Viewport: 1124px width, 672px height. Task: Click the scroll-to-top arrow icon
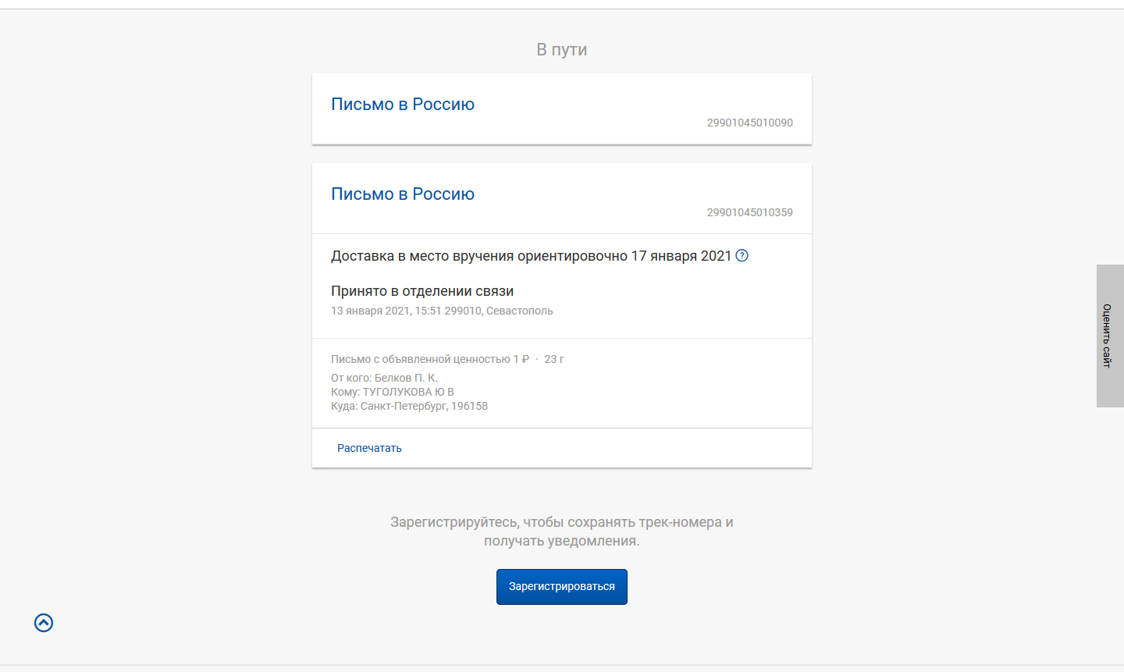click(x=44, y=623)
